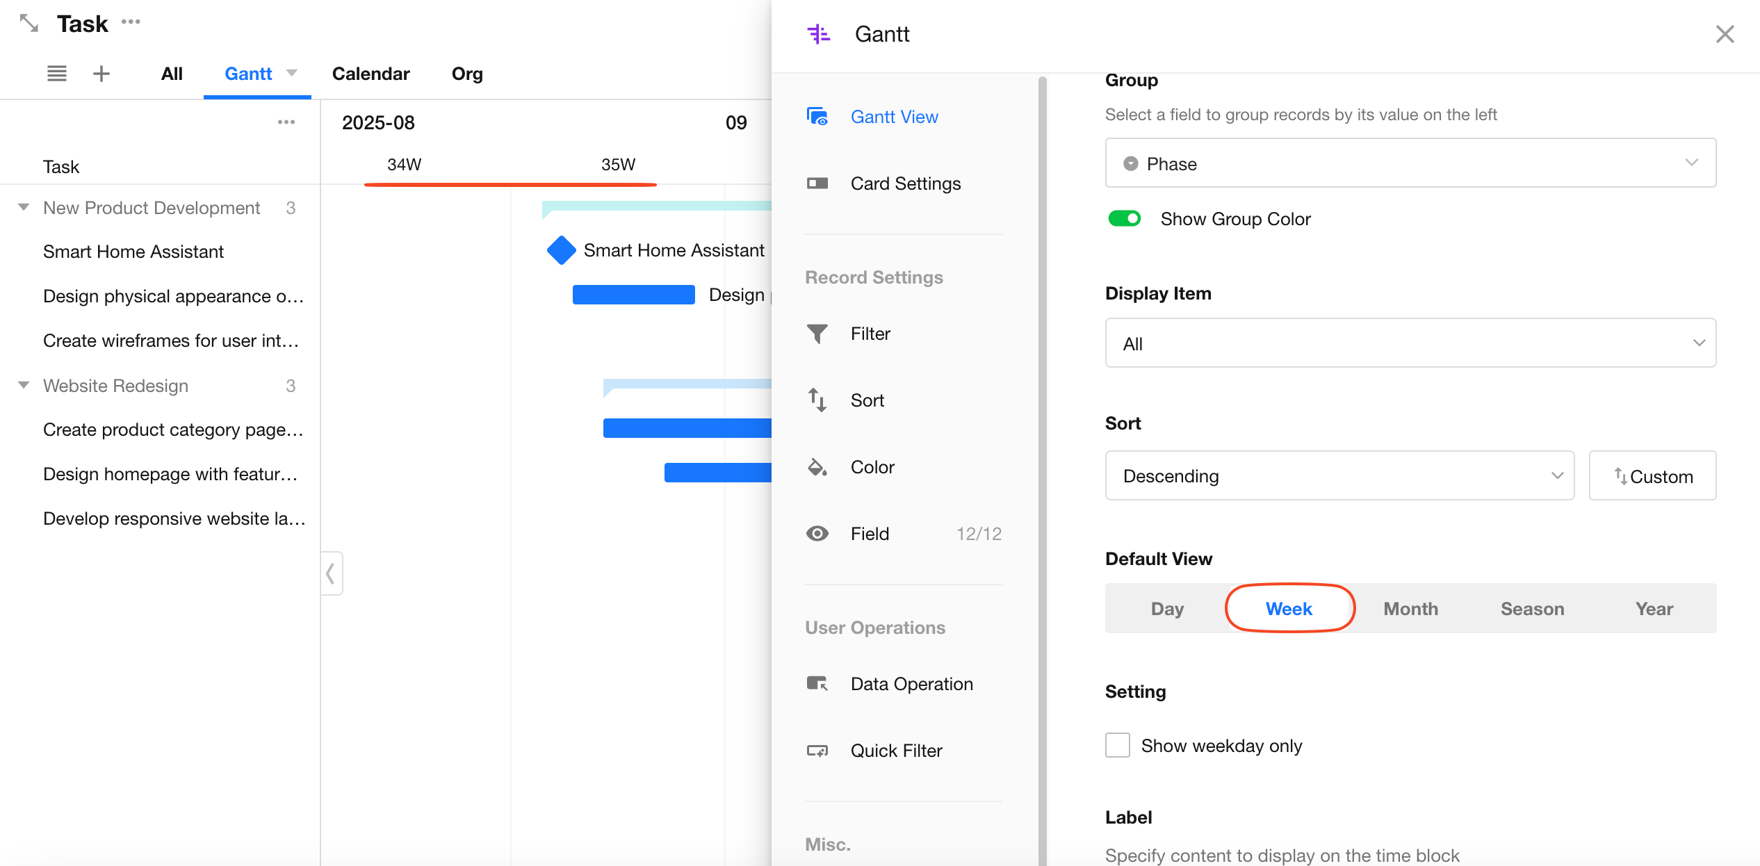Image resolution: width=1760 pixels, height=866 pixels.
Task: Open Color paint bucket settings
Action: 817,467
